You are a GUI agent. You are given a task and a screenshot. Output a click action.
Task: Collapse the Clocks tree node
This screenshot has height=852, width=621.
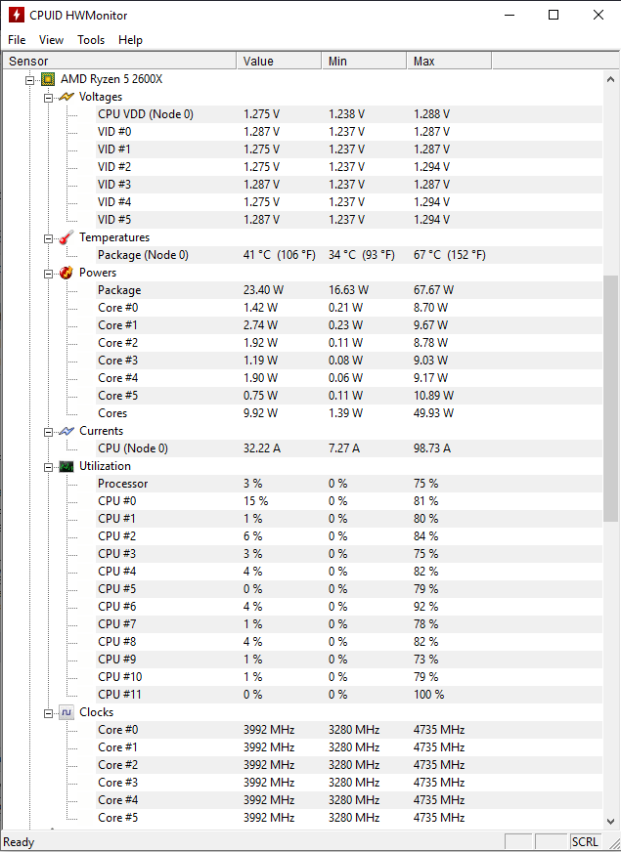48,713
